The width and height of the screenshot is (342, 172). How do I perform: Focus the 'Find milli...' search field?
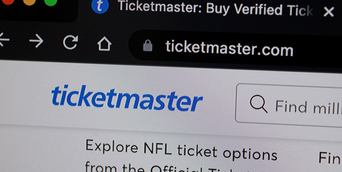[x=288, y=105]
